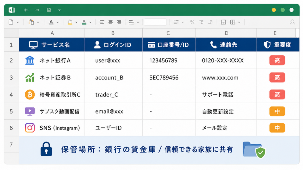Viewport: 303px width, 170px height.
Task: Expand the indent dropdown arrow
Action: [138, 22]
